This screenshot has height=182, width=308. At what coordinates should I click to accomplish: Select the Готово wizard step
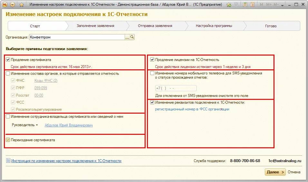(271, 26)
